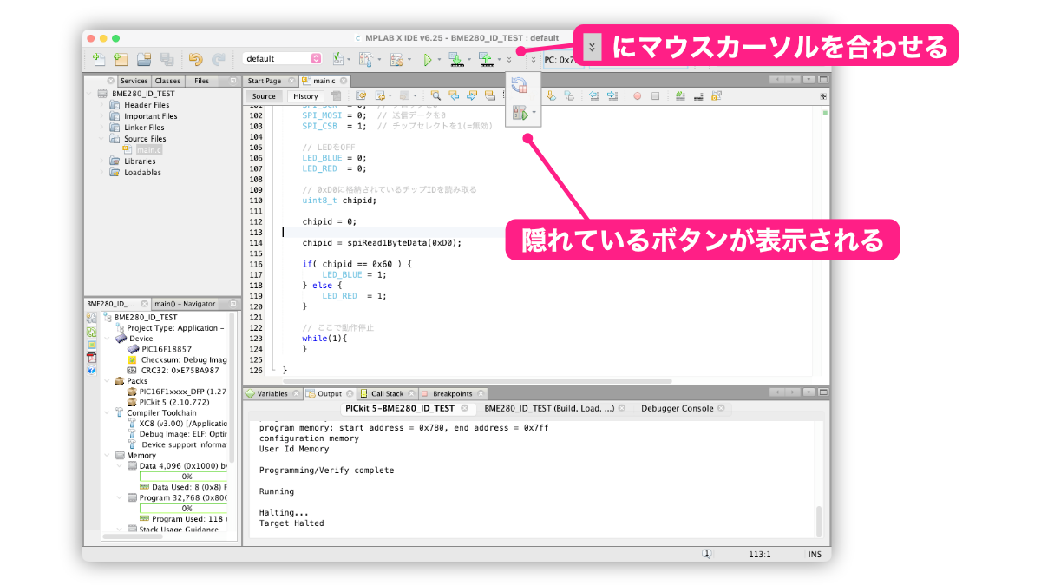Open dropdown arrow next to Build Project hammer

click(x=380, y=60)
